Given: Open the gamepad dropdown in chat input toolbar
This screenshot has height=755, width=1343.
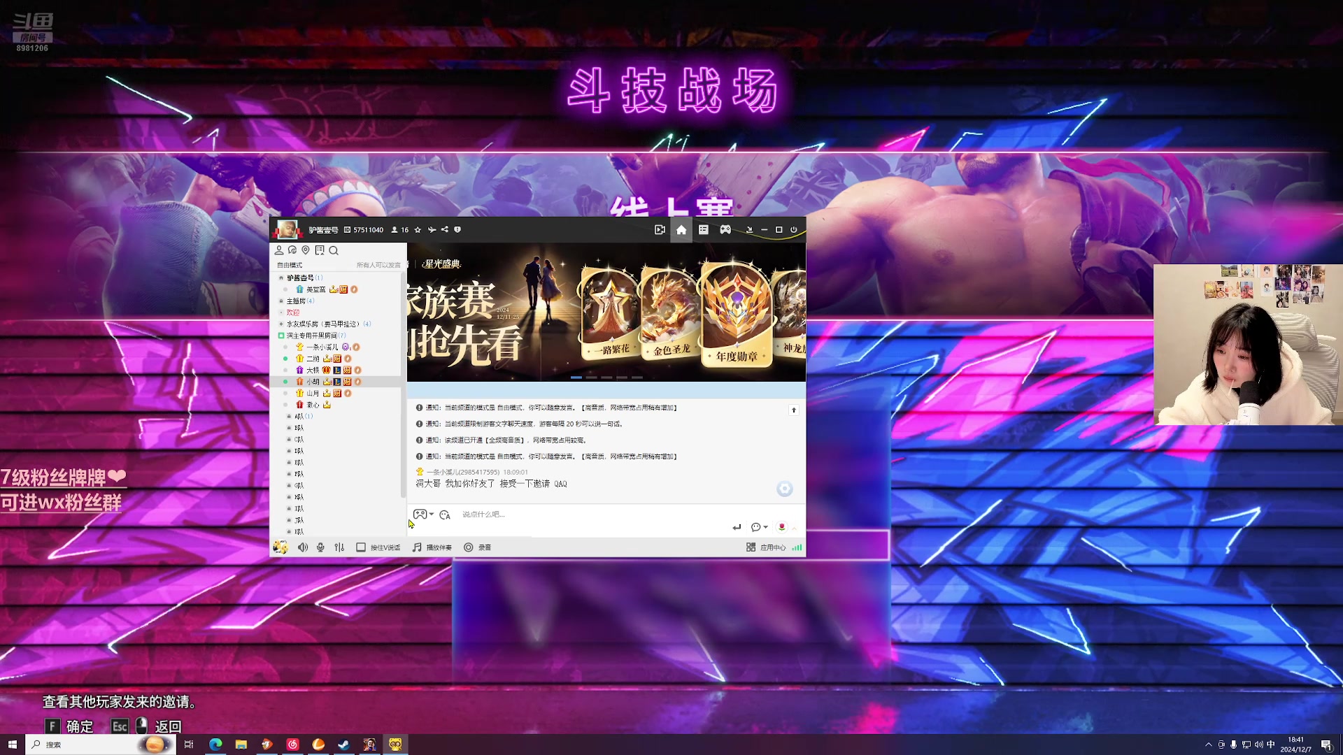Looking at the screenshot, I should click(x=424, y=515).
